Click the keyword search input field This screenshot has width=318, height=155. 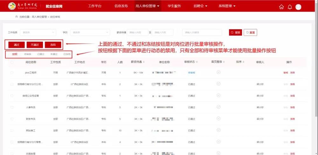(202, 32)
